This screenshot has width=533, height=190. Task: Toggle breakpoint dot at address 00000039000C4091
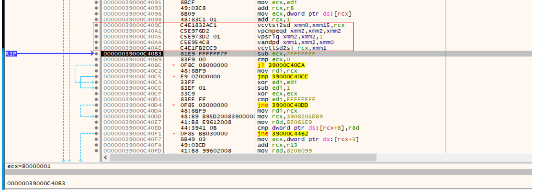(x=97, y=2)
